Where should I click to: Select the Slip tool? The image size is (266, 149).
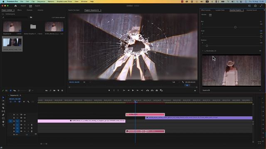(3, 111)
